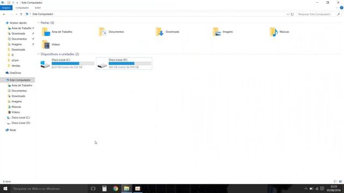Refresh the Este Computador view
Image resolution: width=344 pixels, height=193 pixels.
(x=292, y=14)
